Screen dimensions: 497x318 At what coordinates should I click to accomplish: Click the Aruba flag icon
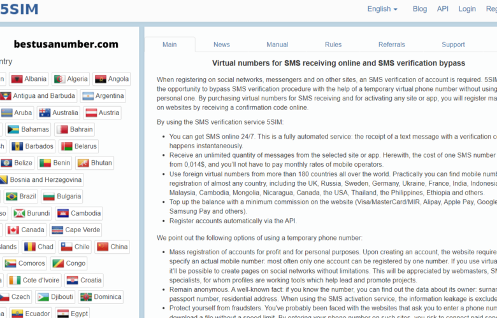click(x=6, y=113)
